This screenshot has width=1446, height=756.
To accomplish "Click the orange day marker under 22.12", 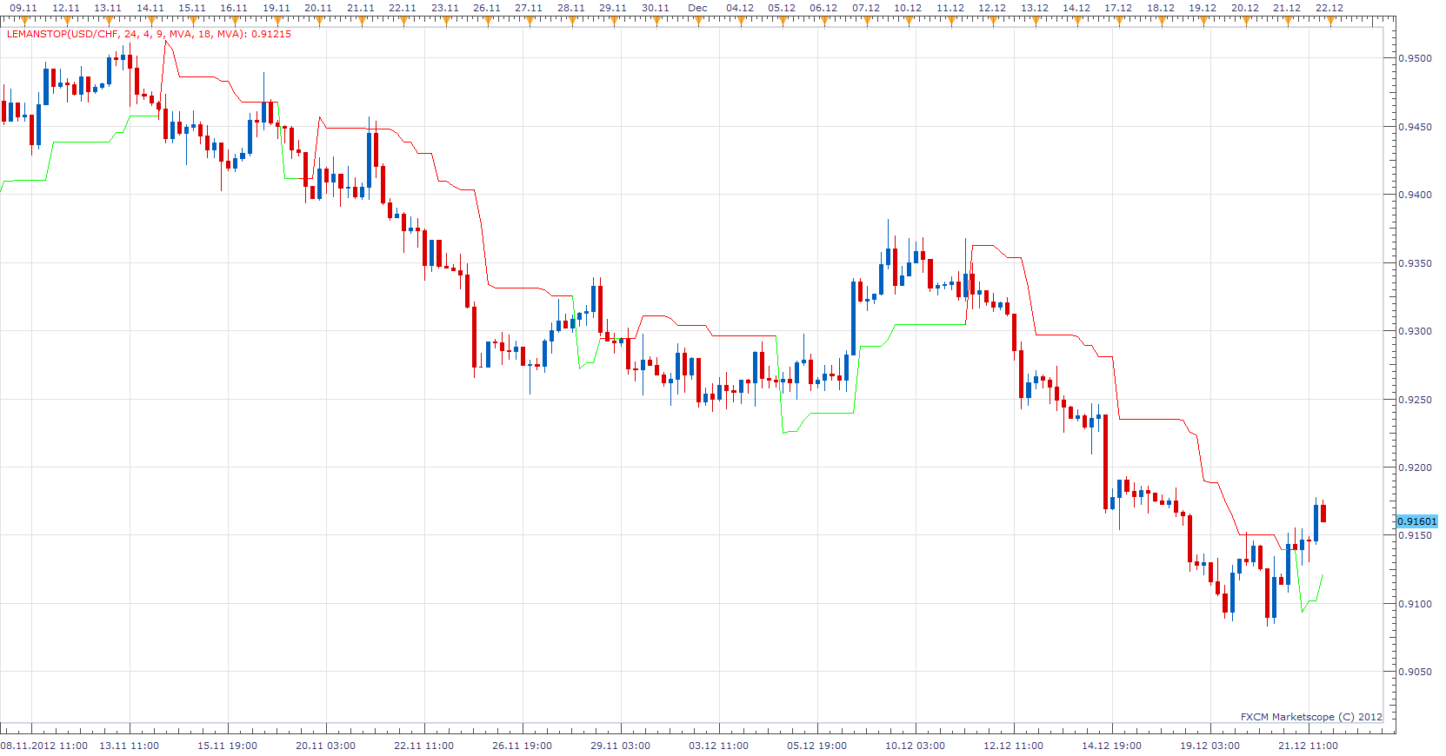I will pos(1330,21).
